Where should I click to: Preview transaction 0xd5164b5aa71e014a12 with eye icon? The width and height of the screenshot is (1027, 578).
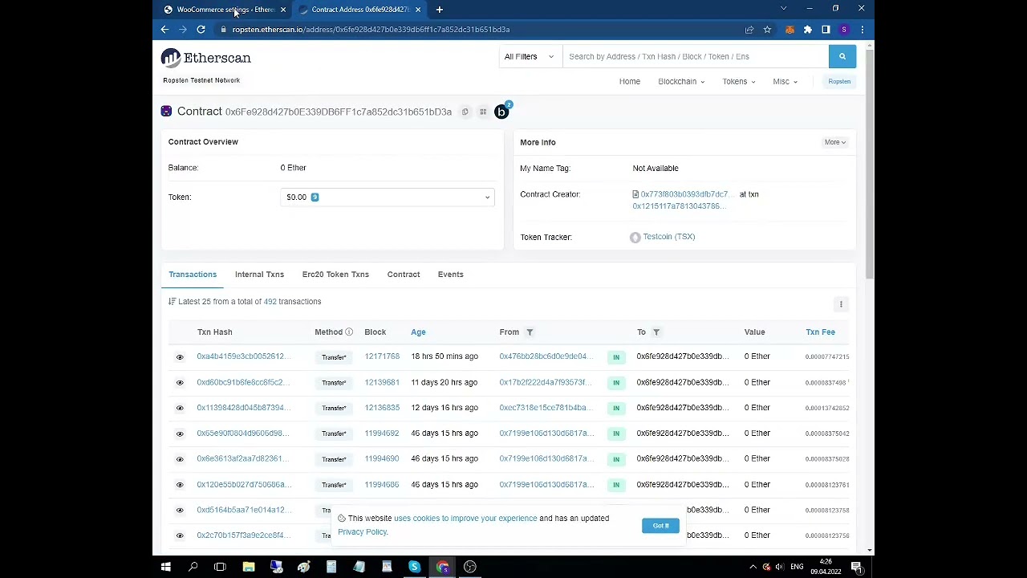click(180, 511)
